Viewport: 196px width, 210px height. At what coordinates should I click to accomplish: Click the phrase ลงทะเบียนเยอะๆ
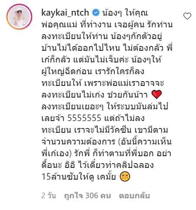pos(72,106)
